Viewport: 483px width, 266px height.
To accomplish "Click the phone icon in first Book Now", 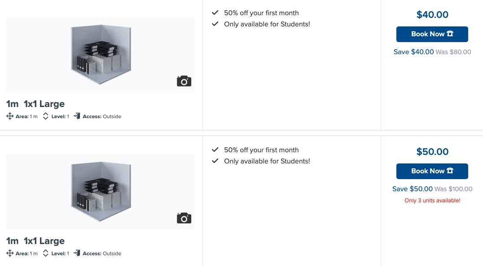I will tap(450, 34).
